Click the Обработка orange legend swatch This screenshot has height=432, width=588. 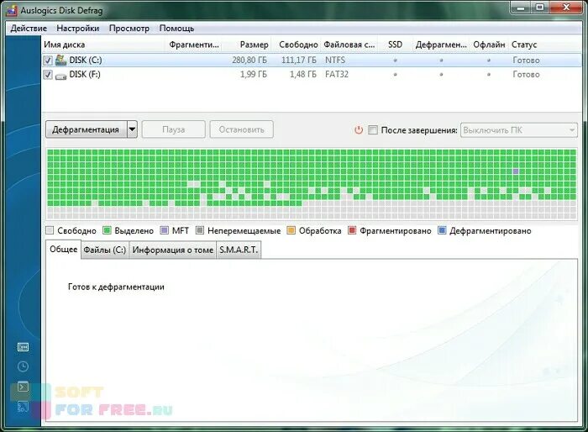click(291, 230)
